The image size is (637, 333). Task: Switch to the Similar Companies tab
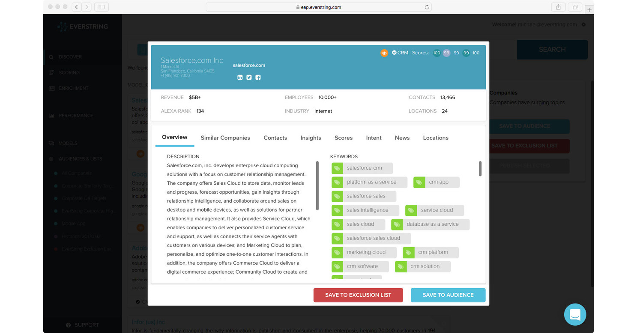225,138
